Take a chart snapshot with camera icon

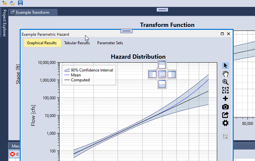point(226,107)
